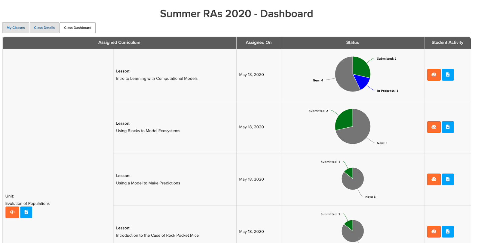Select the Class Dashboard tab
This screenshot has width=481, height=243.
(x=78, y=28)
